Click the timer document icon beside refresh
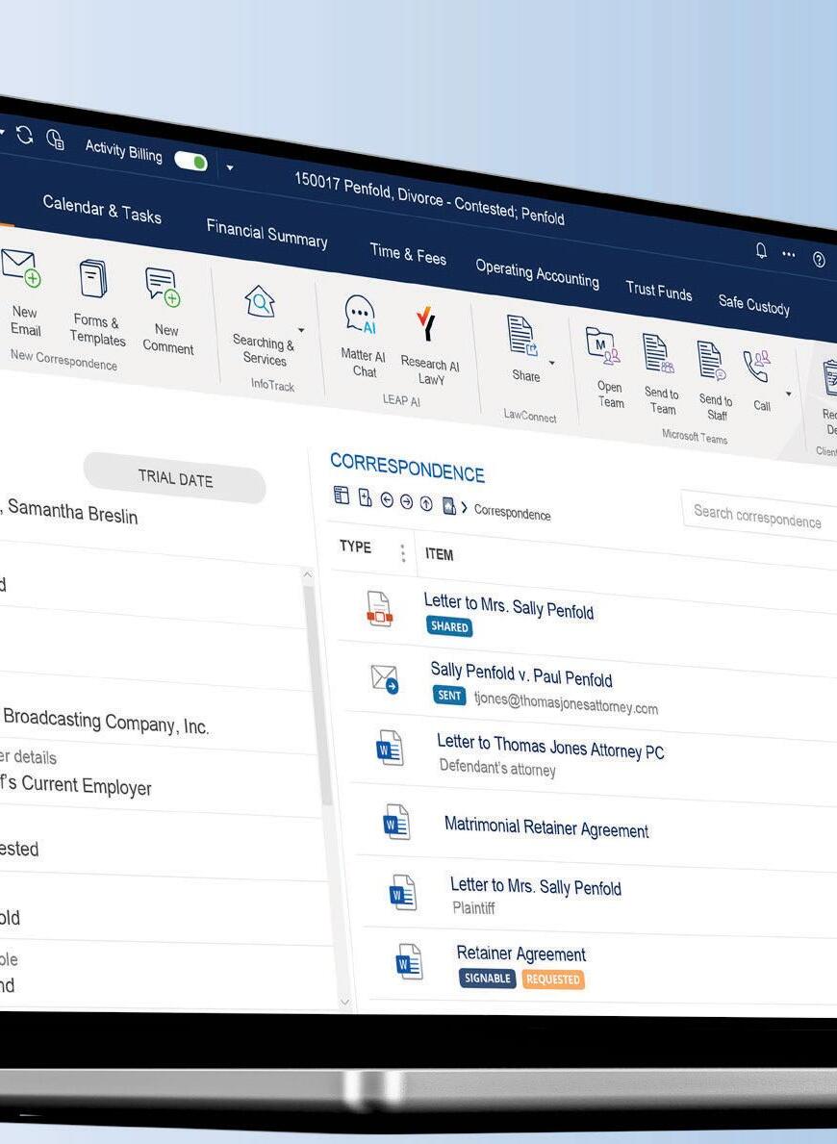 click(x=56, y=139)
